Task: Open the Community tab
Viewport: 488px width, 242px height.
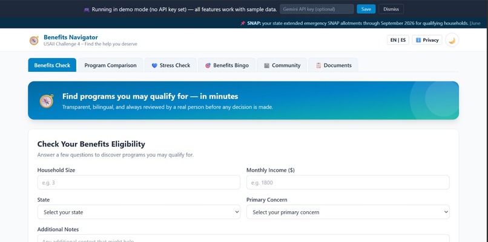Action: click(x=282, y=65)
